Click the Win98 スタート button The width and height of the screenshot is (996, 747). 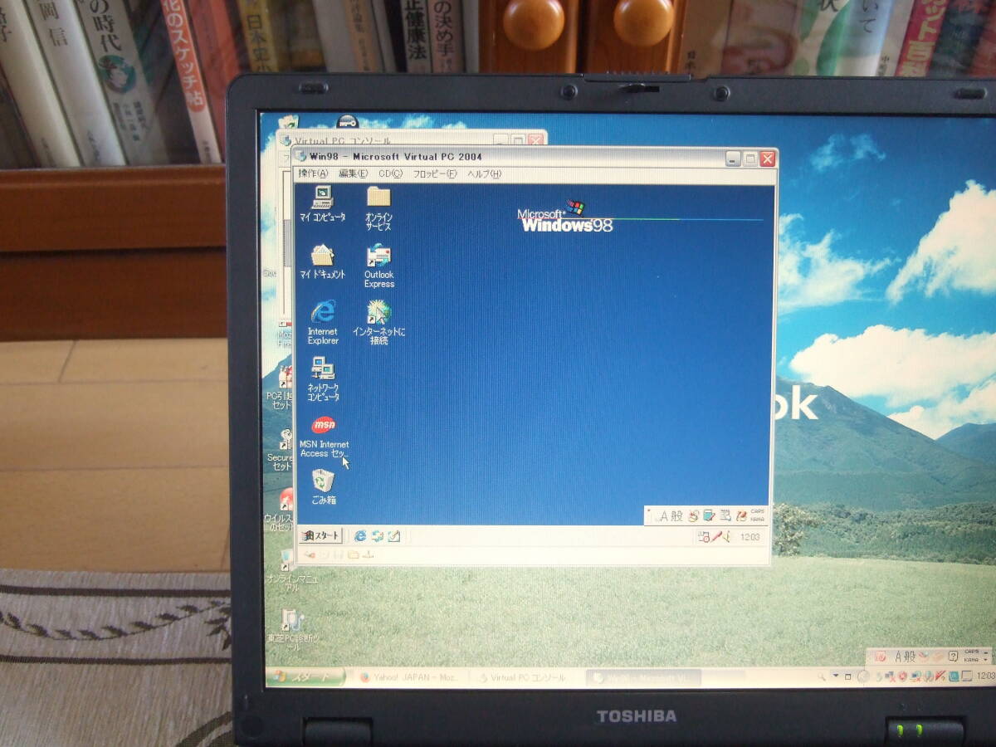(320, 536)
